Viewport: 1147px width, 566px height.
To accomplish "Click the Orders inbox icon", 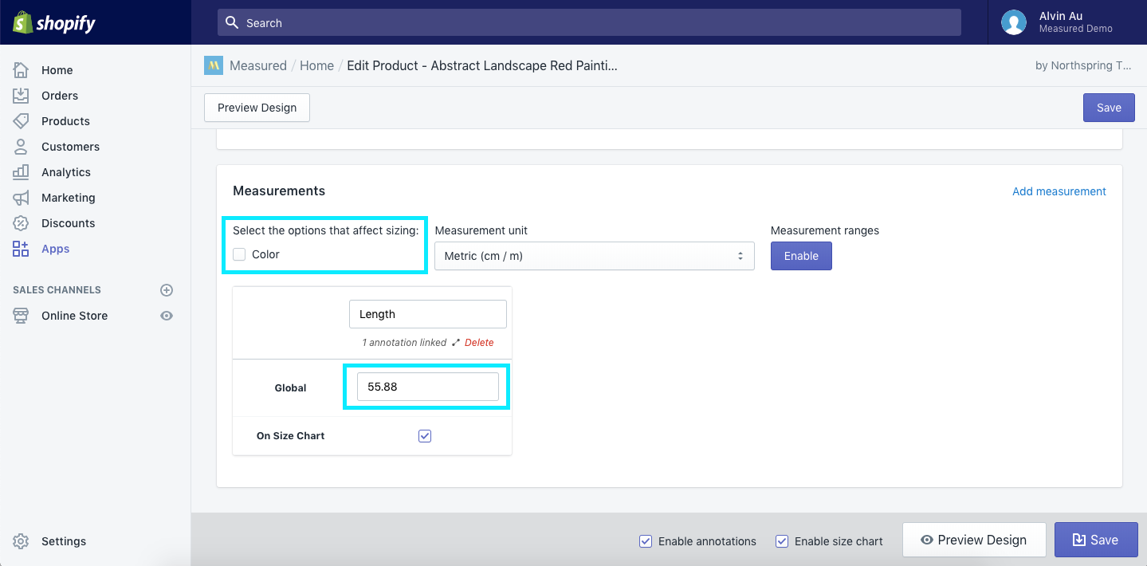I will coord(21,96).
